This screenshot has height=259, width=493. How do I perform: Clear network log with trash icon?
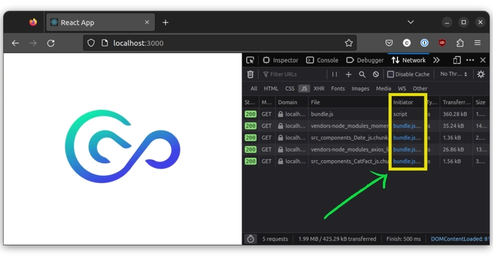tap(250, 75)
